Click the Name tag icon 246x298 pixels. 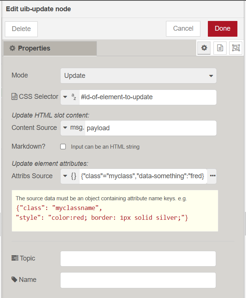15,279
